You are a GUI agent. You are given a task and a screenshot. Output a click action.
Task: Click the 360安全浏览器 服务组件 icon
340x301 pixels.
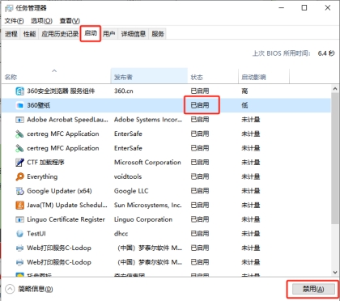tap(19, 91)
